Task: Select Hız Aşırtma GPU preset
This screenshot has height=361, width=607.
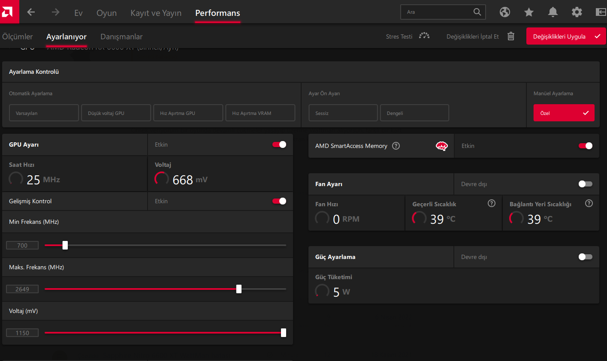Action: point(188,113)
